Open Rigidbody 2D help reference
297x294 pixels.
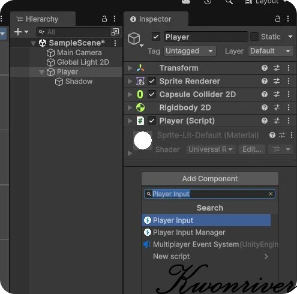pos(265,107)
